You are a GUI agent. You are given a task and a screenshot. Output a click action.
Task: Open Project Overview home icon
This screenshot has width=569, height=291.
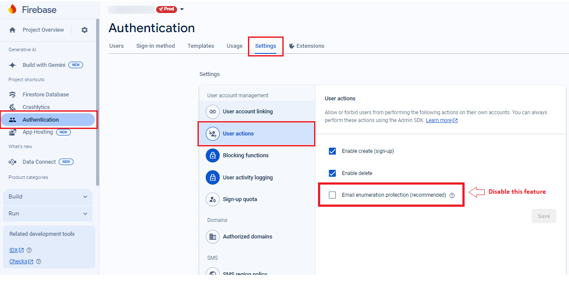(13, 30)
